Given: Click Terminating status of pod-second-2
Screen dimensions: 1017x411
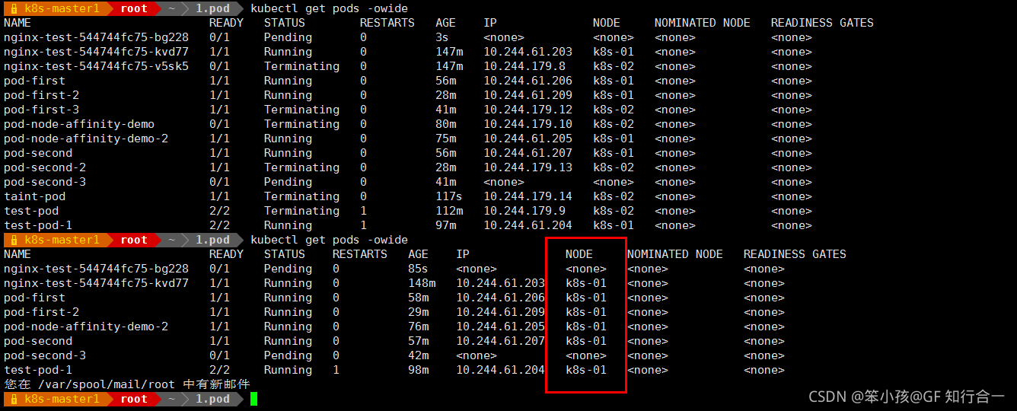Looking at the screenshot, I should pyautogui.click(x=301, y=167).
